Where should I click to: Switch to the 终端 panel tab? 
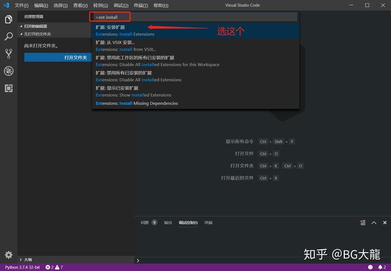click(209, 223)
